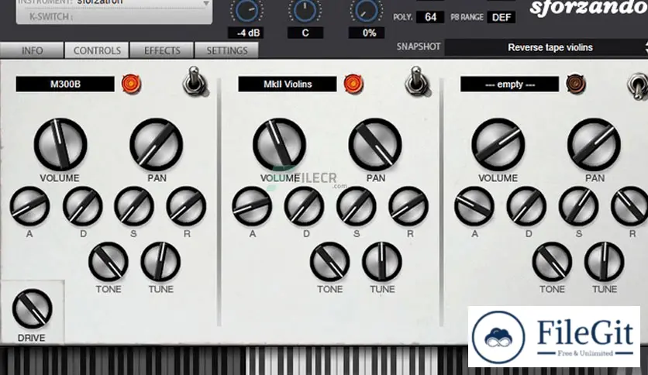Click the MkII Violins Release knob
The width and height of the screenshot is (648, 375).
tap(408, 206)
